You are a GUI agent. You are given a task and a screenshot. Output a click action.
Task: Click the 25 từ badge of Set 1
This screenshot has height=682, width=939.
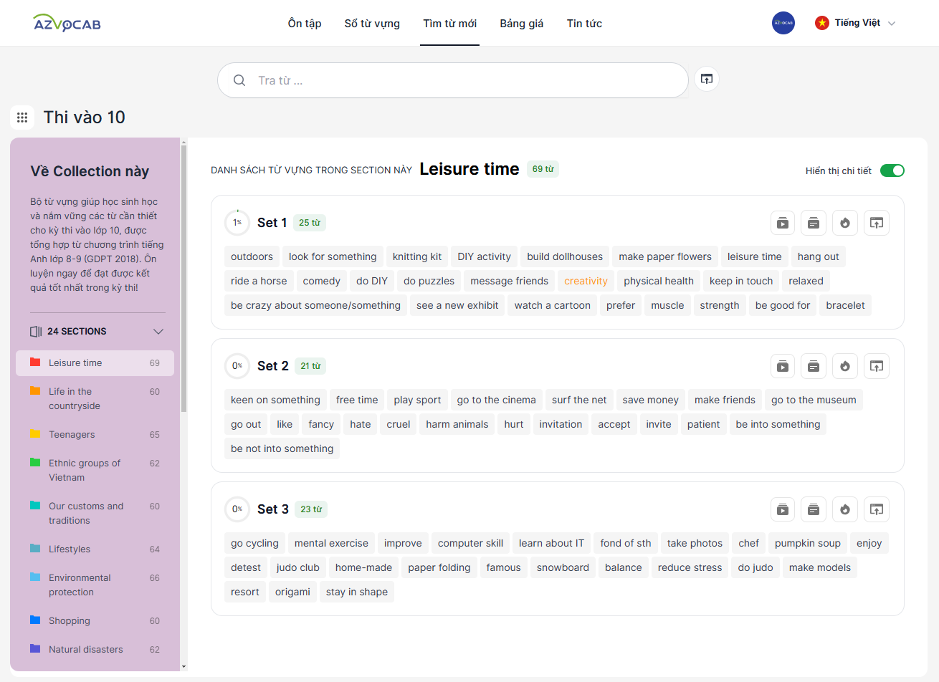click(310, 223)
